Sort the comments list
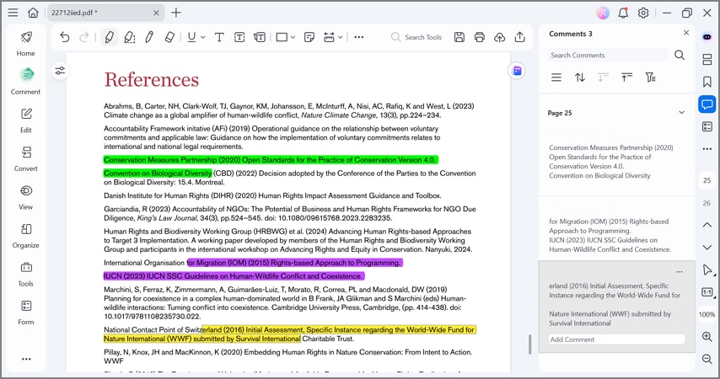Image resolution: width=720 pixels, height=379 pixels. (x=580, y=77)
